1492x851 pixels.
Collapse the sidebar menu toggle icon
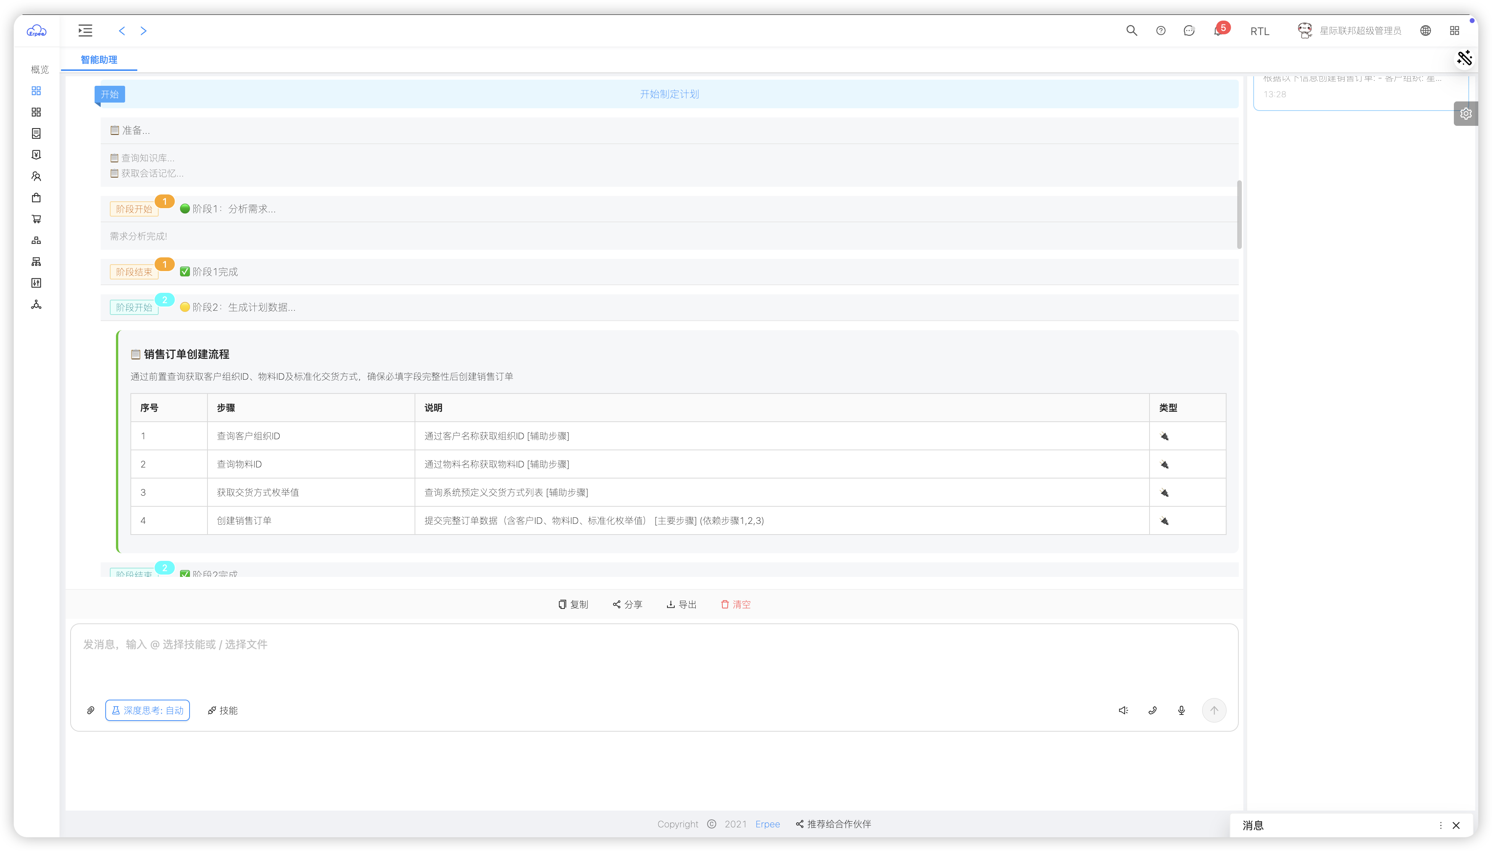click(85, 31)
